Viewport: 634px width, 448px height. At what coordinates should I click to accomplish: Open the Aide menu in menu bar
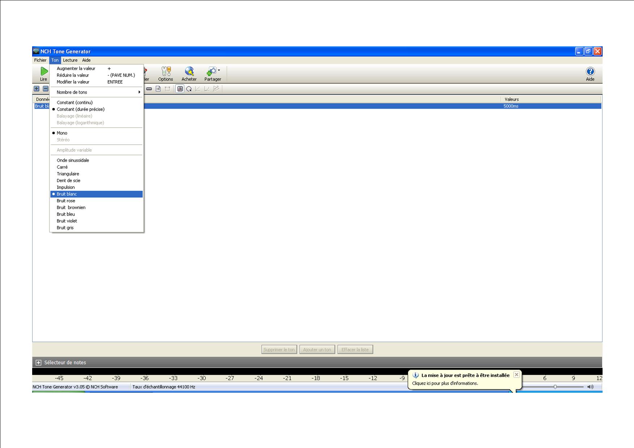86,60
